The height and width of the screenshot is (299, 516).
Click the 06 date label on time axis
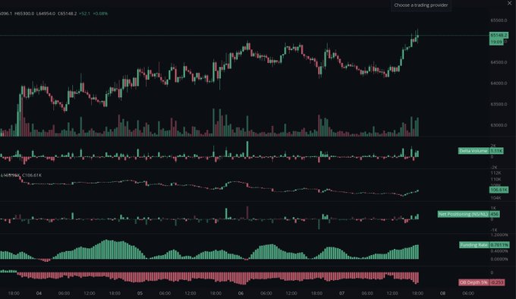(241, 293)
